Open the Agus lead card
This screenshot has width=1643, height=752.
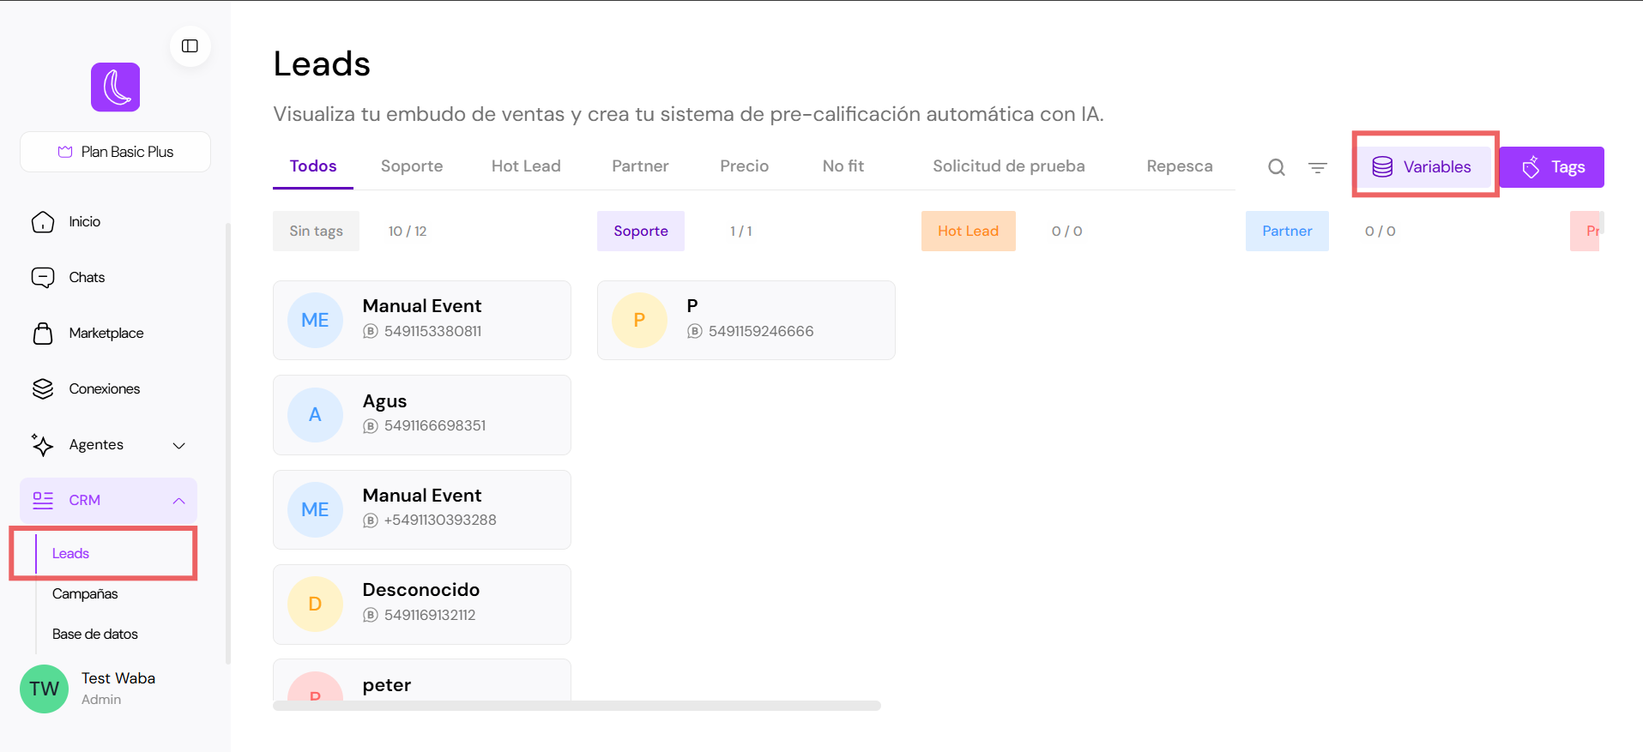421,414
